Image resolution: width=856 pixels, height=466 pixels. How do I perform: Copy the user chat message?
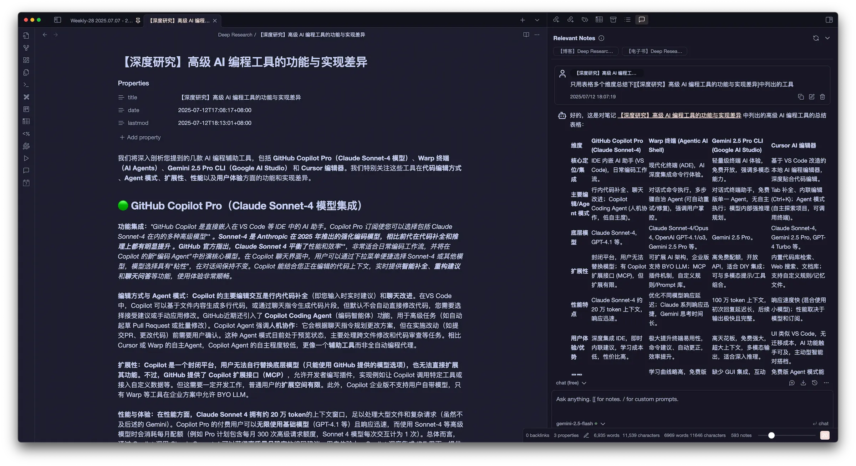(x=801, y=97)
